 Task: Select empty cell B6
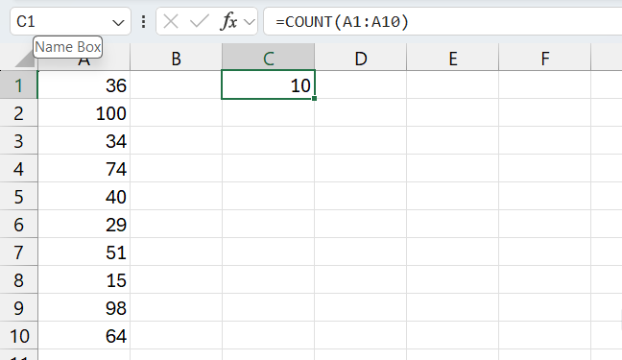[176, 225]
